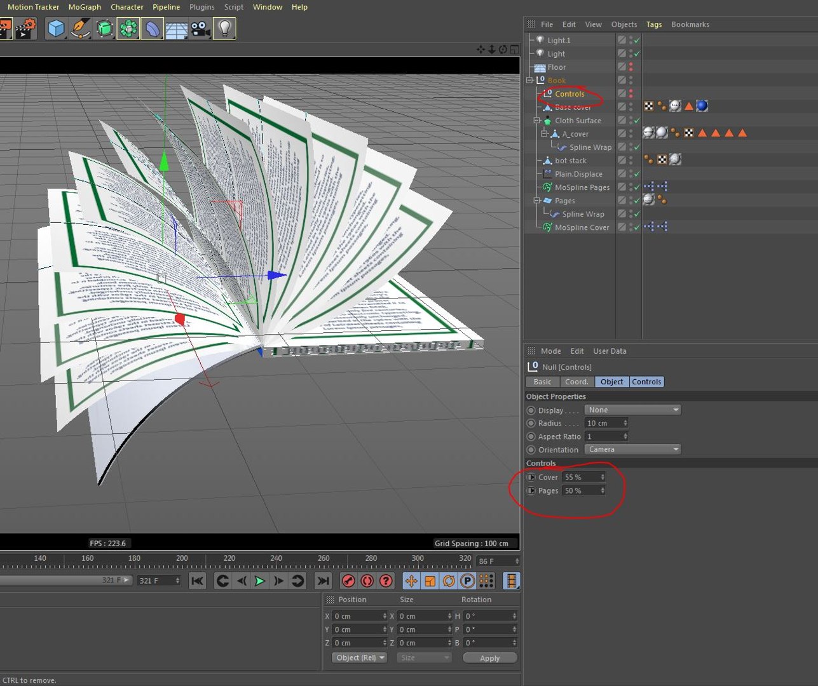Viewport: 818px width, 686px height.
Task: Click the Apply button
Action: [x=489, y=658]
